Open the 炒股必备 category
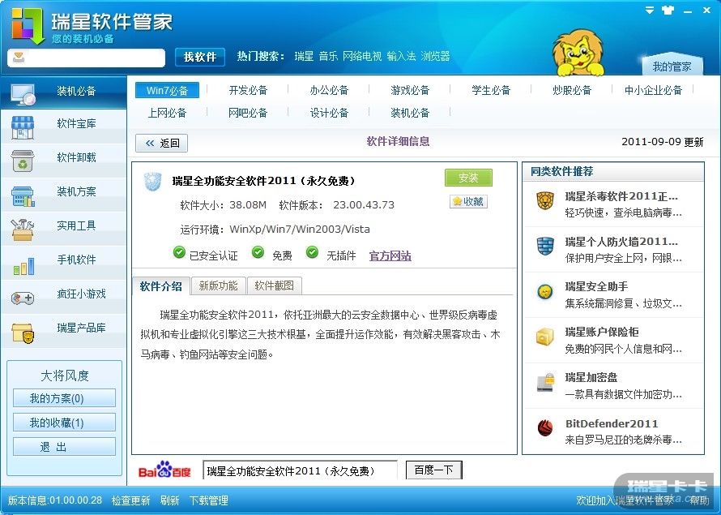The width and height of the screenshot is (721, 515). tap(572, 90)
